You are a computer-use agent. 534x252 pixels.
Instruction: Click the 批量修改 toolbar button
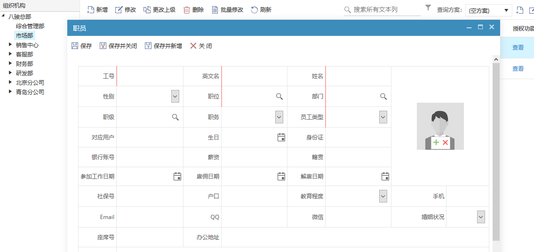pyautogui.click(x=228, y=10)
